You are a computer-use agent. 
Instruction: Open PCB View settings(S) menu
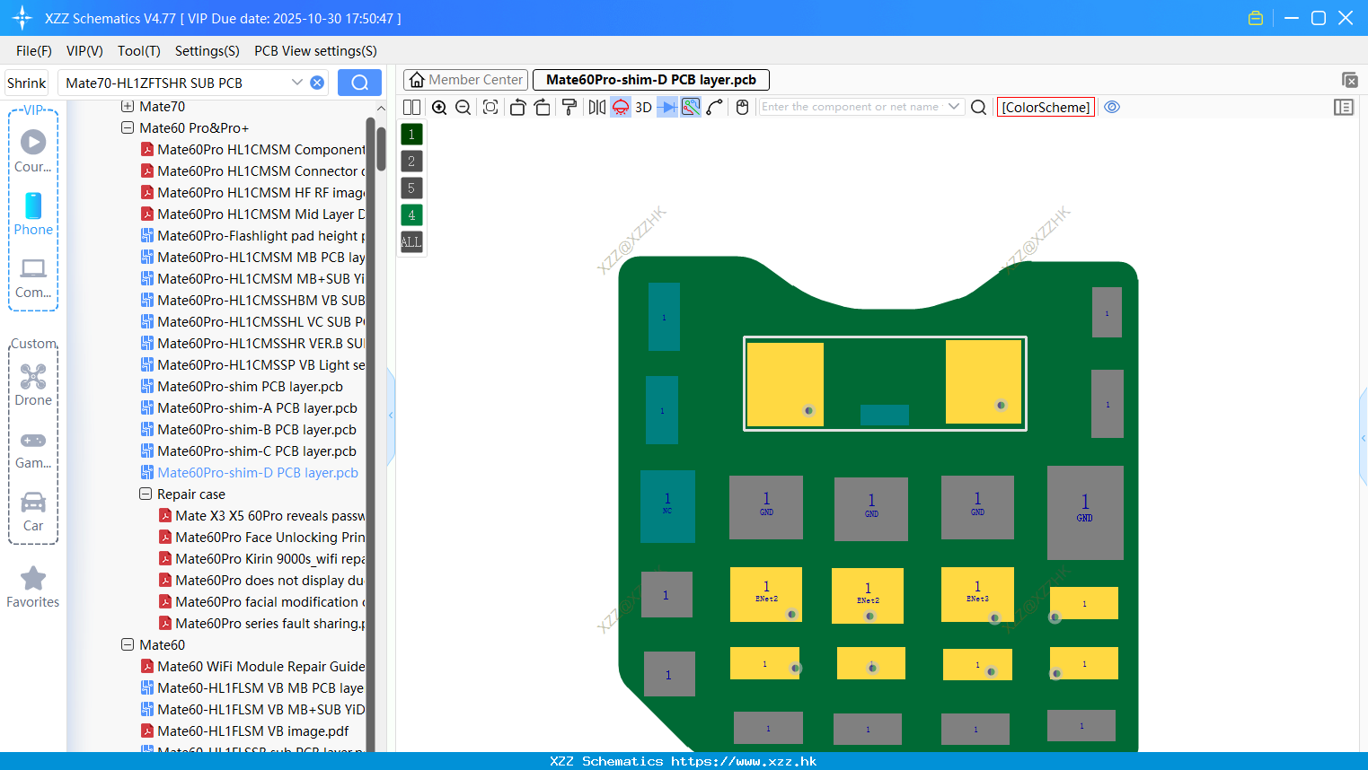click(315, 51)
